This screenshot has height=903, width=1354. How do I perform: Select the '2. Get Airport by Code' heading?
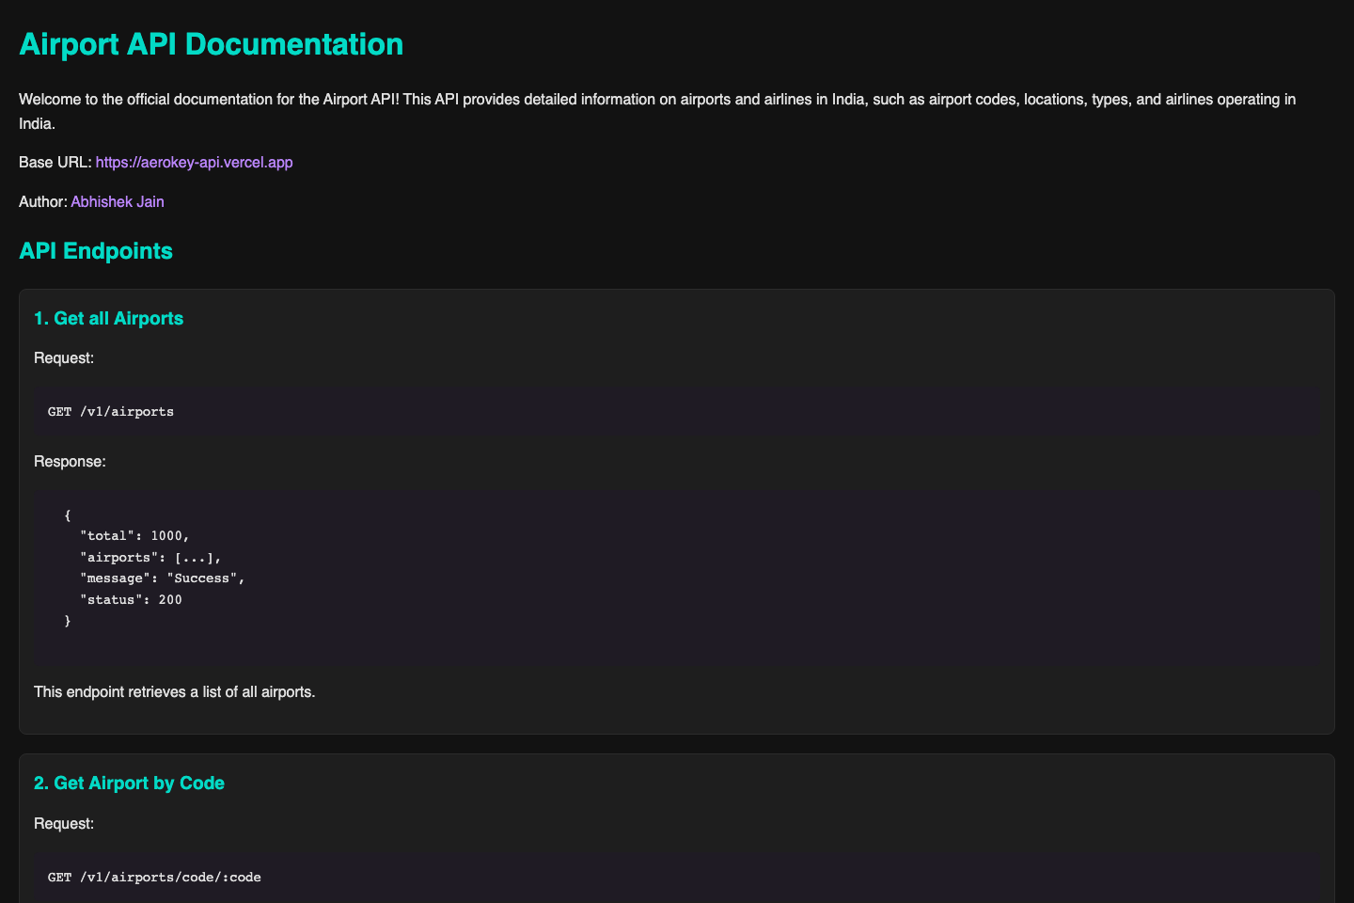pyautogui.click(x=129, y=784)
